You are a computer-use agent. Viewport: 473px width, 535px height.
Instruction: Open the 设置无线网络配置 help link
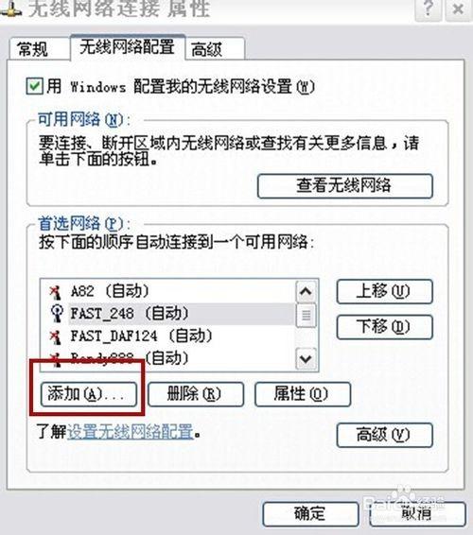[131, 432]
